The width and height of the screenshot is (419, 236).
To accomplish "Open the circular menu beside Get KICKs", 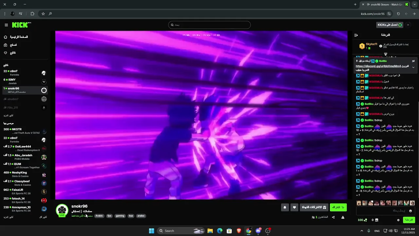I will coord(408,25).
